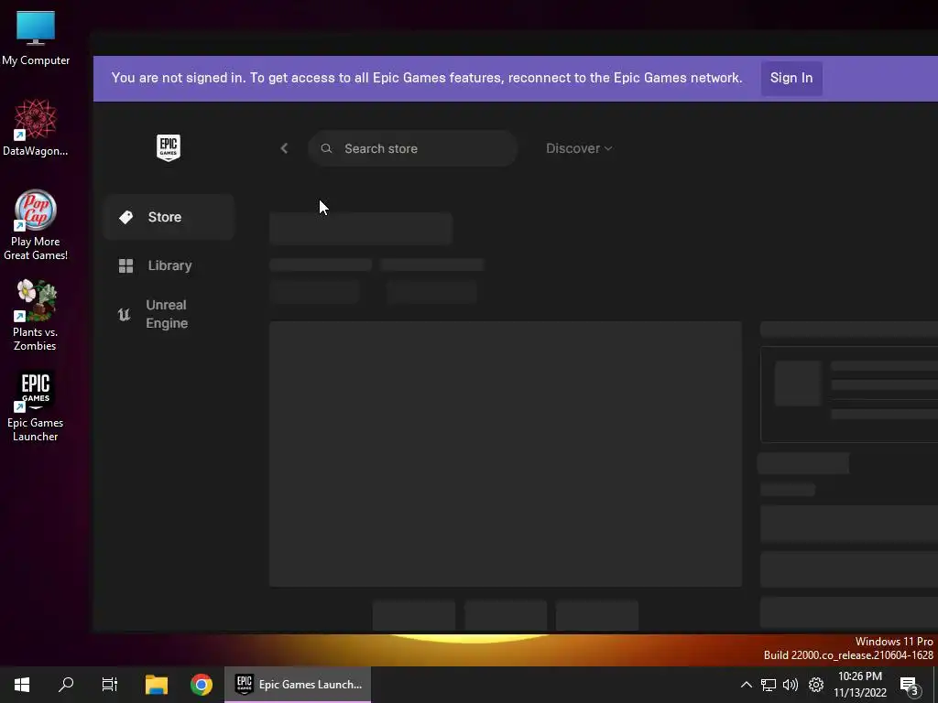Viewport: 938px width, 703px height.
Task: Launch Google Chrome from taskbar
Action: pyautogui.click(x=202, y=685)
